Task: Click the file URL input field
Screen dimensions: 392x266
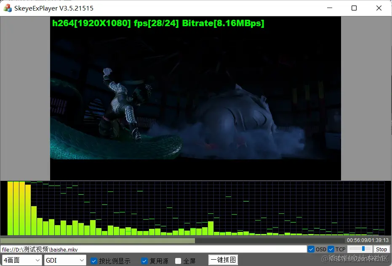Action: (154, 249)
